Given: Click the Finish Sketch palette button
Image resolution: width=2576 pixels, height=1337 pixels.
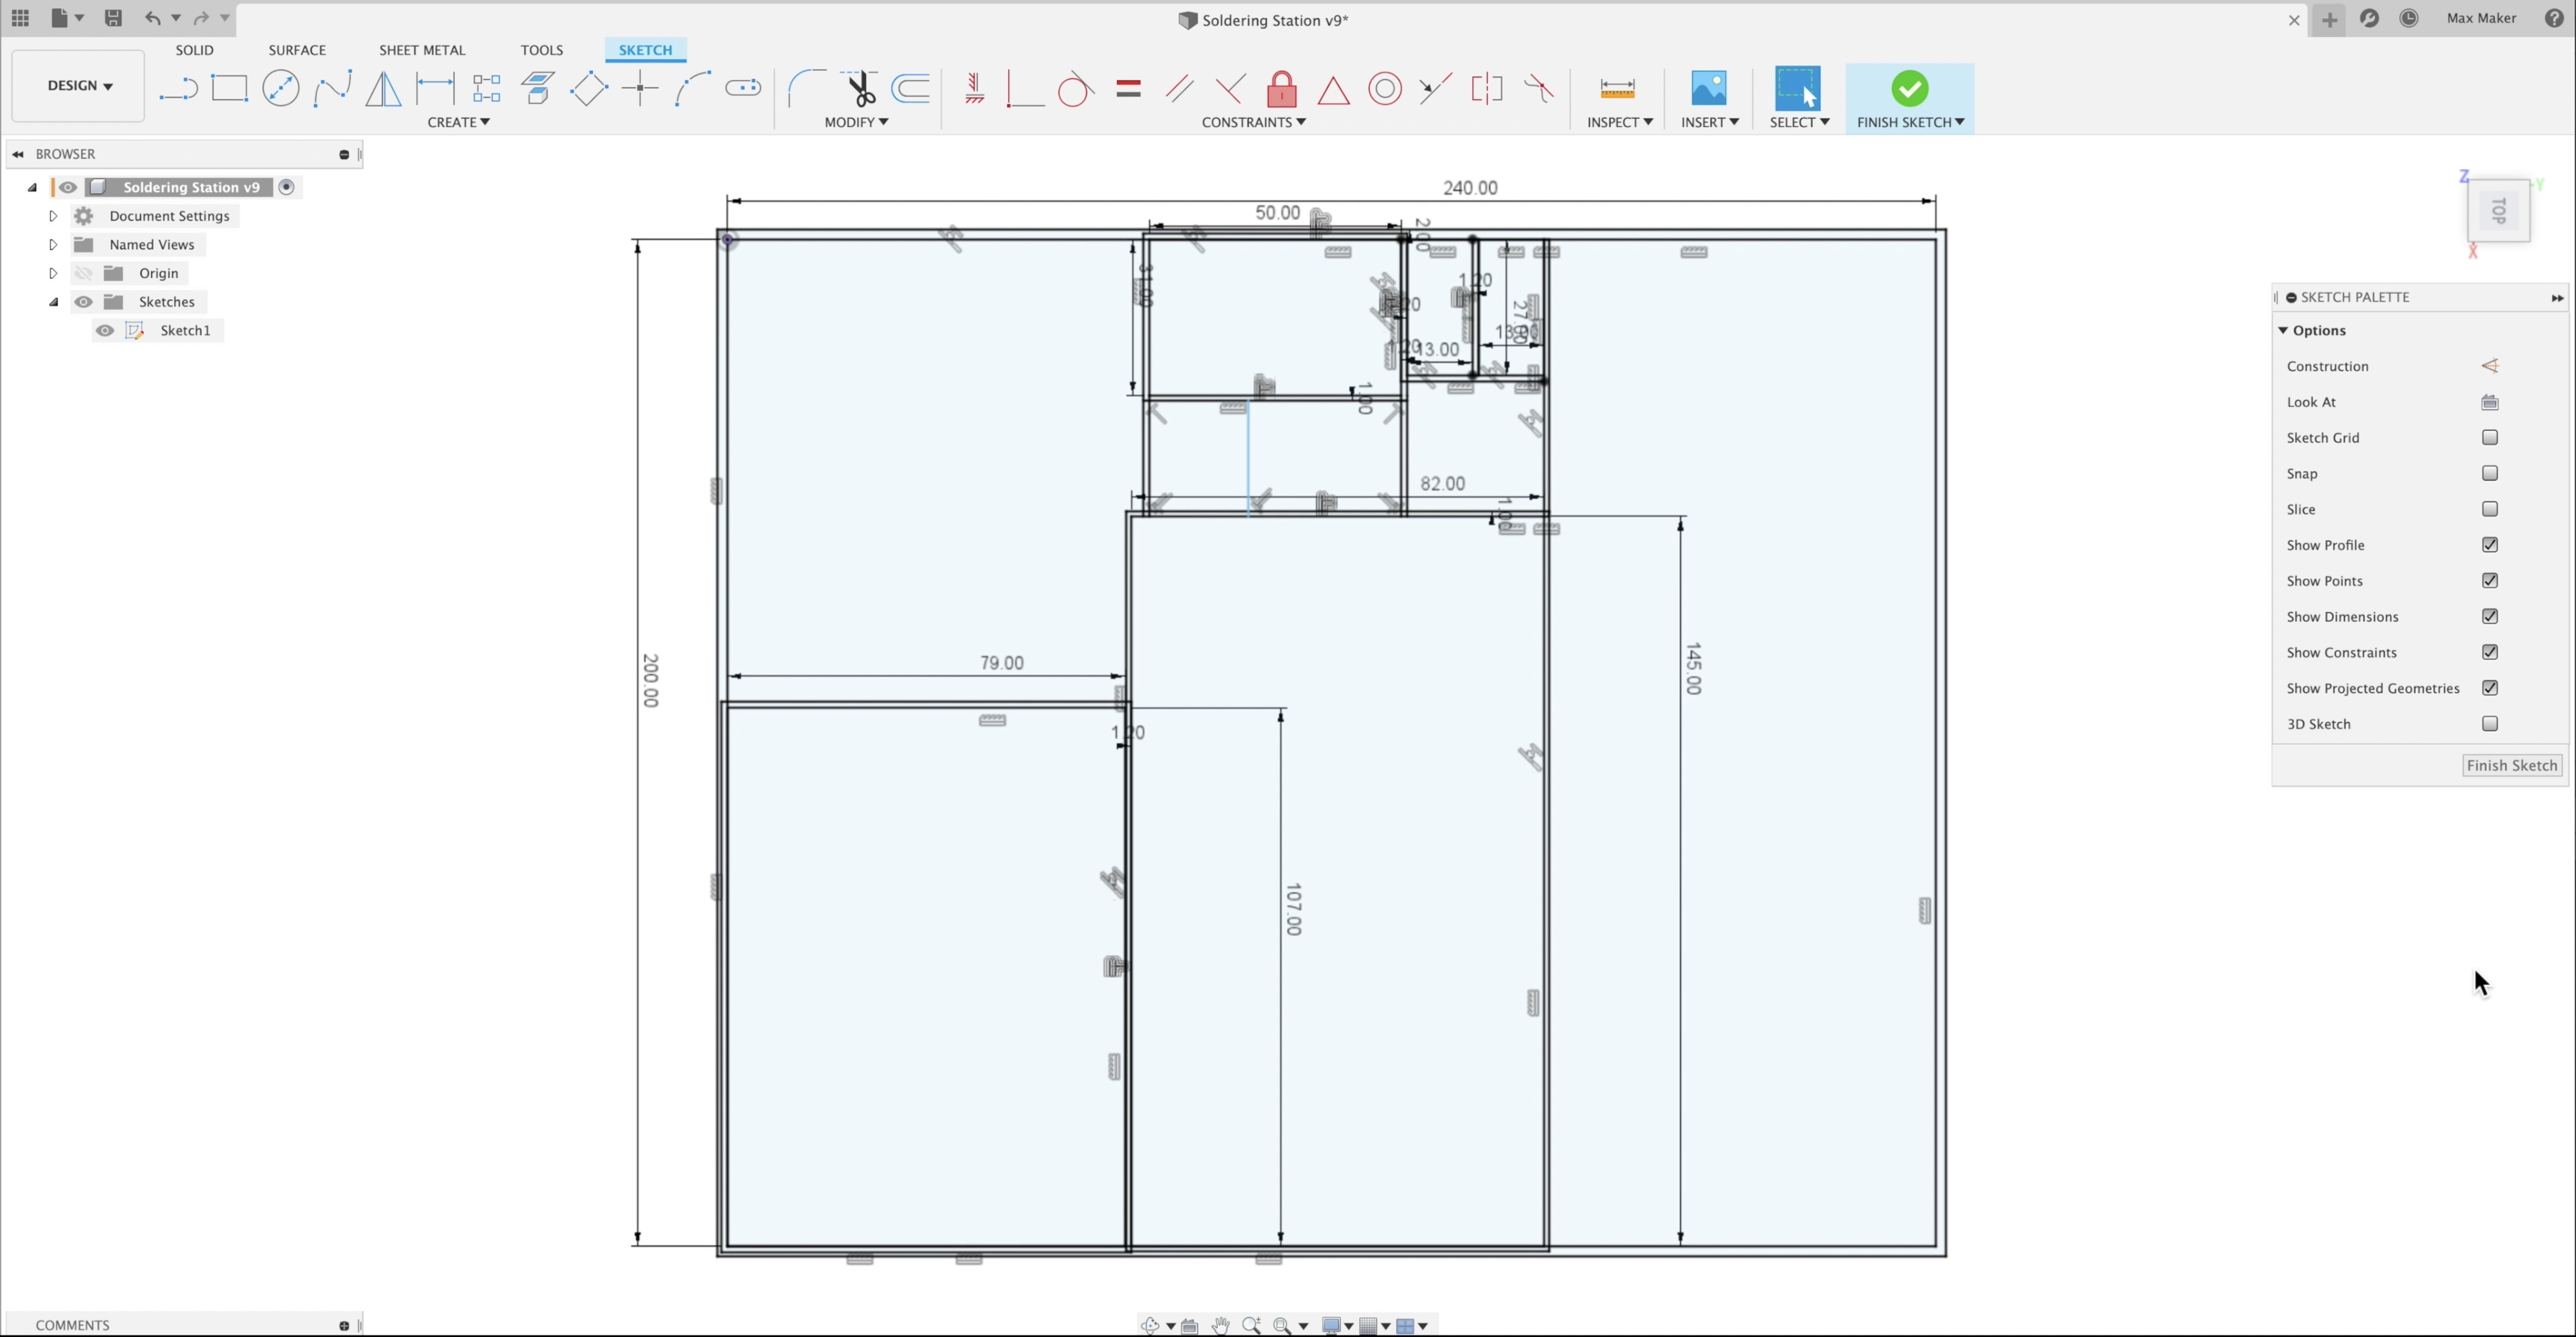Looking at the screenshot, I should point(2512,766).
